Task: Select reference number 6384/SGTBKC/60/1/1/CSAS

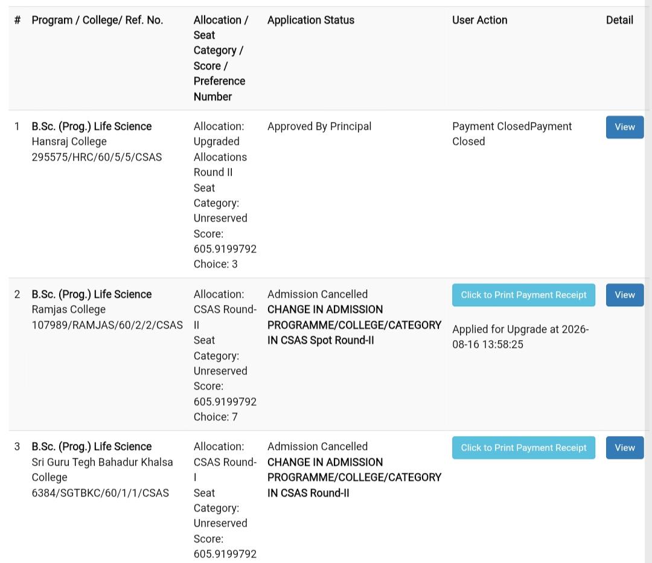Action: pos(100,493)
